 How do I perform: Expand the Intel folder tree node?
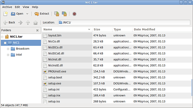[x=8, y=55]
